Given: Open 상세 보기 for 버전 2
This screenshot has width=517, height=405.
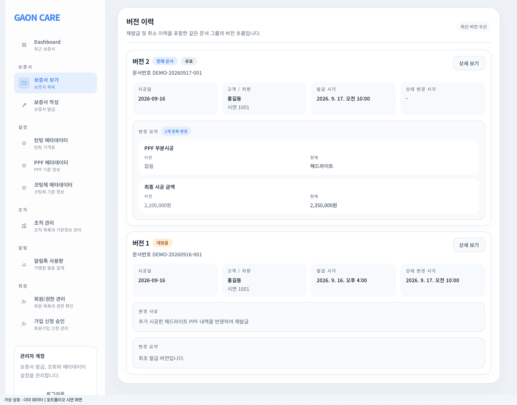Looking at the screenshot, I should click(469, 63).
